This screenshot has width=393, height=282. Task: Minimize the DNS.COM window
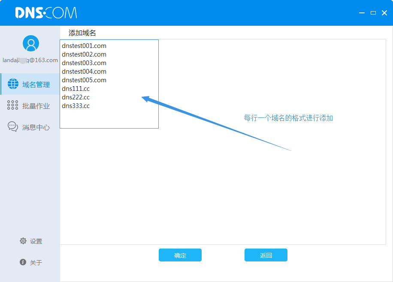(363, 13)
